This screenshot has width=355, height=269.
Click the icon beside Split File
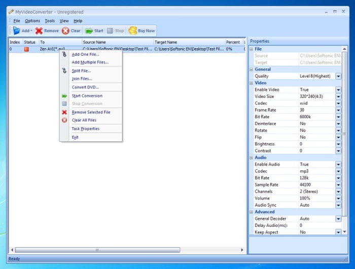(x=64, y=70)
